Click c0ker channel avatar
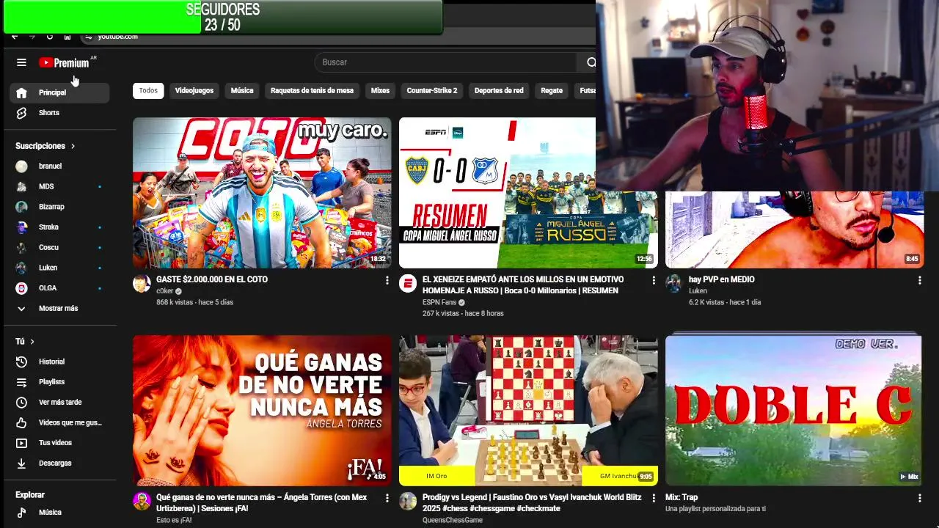Image resolution: width=939 pixels, height=528 pixels. 142,284
